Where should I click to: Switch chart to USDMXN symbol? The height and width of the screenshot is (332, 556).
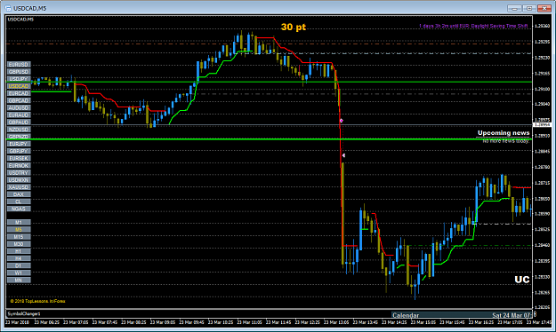point(19,180)
